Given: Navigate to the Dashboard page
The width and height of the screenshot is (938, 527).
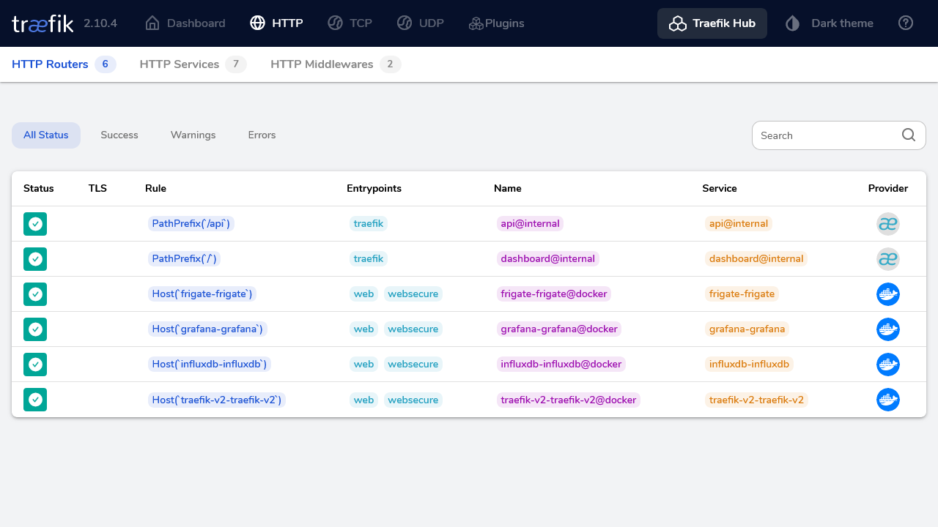Looking at the screenshot, I should (185, 23).
